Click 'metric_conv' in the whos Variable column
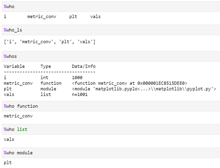Viewport: 220px width, 168px height. point(18,83)
